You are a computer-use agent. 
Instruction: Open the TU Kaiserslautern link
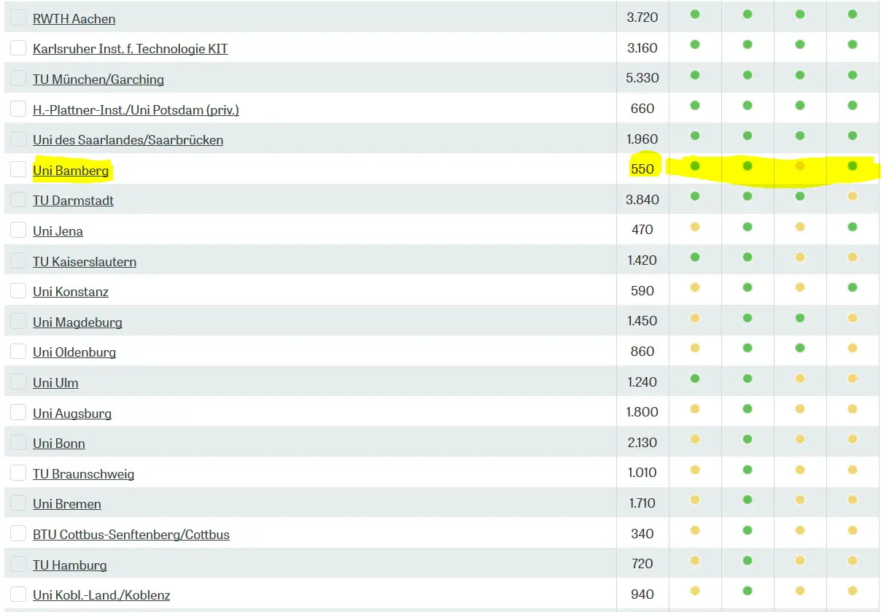[85, 261]
